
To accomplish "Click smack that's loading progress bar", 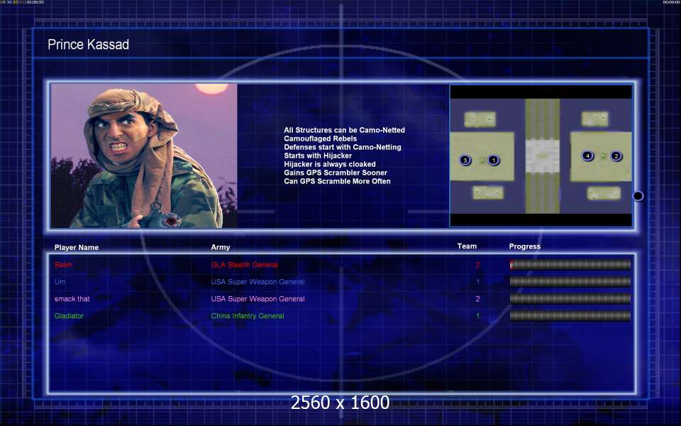I will point(570,299).
